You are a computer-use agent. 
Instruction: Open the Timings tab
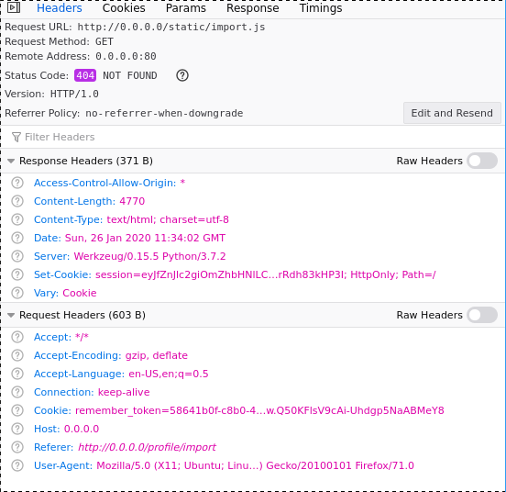(321, 7)
